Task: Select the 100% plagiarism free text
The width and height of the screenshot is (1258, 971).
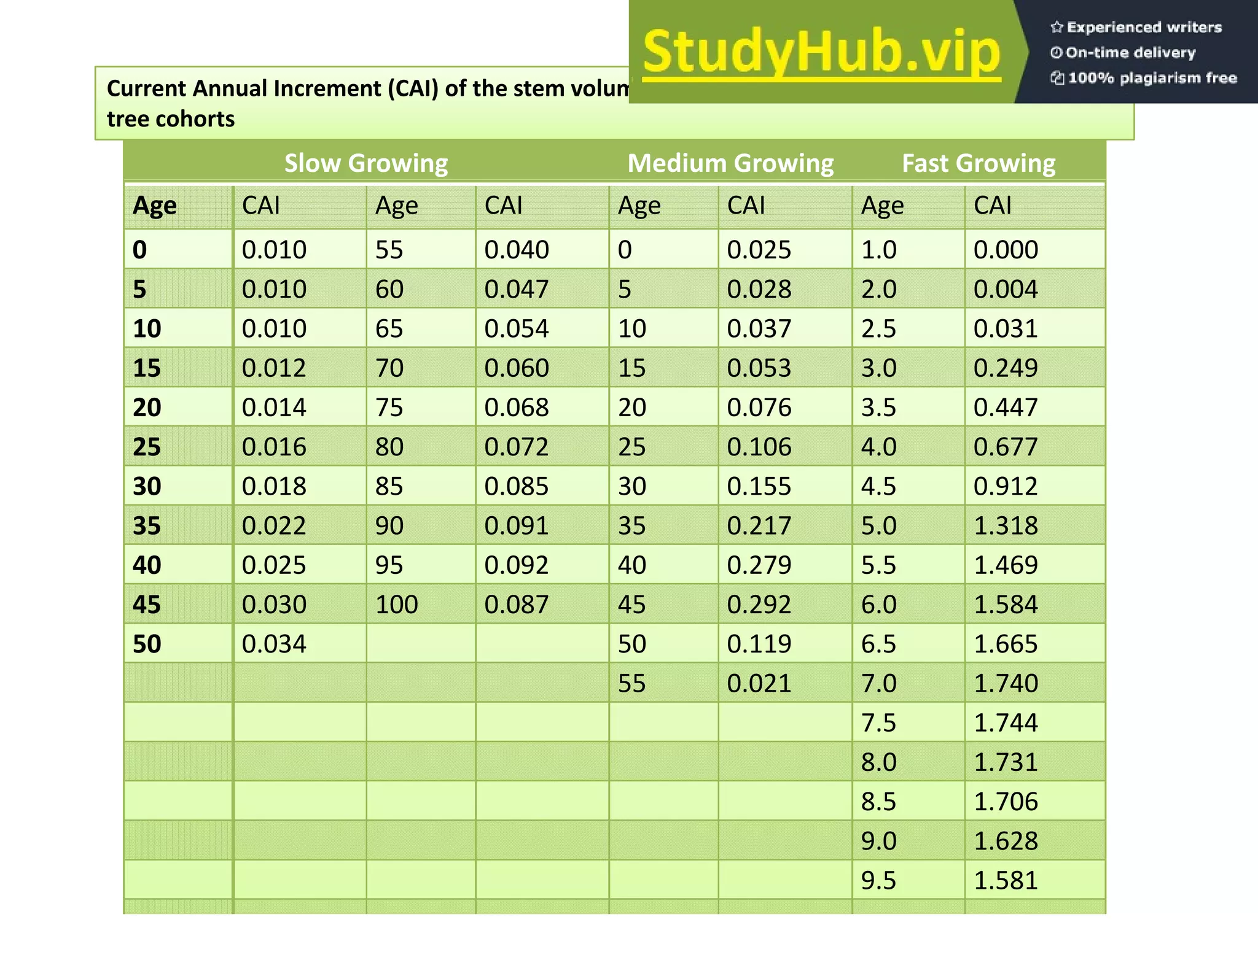Action: coord(1152,78)
